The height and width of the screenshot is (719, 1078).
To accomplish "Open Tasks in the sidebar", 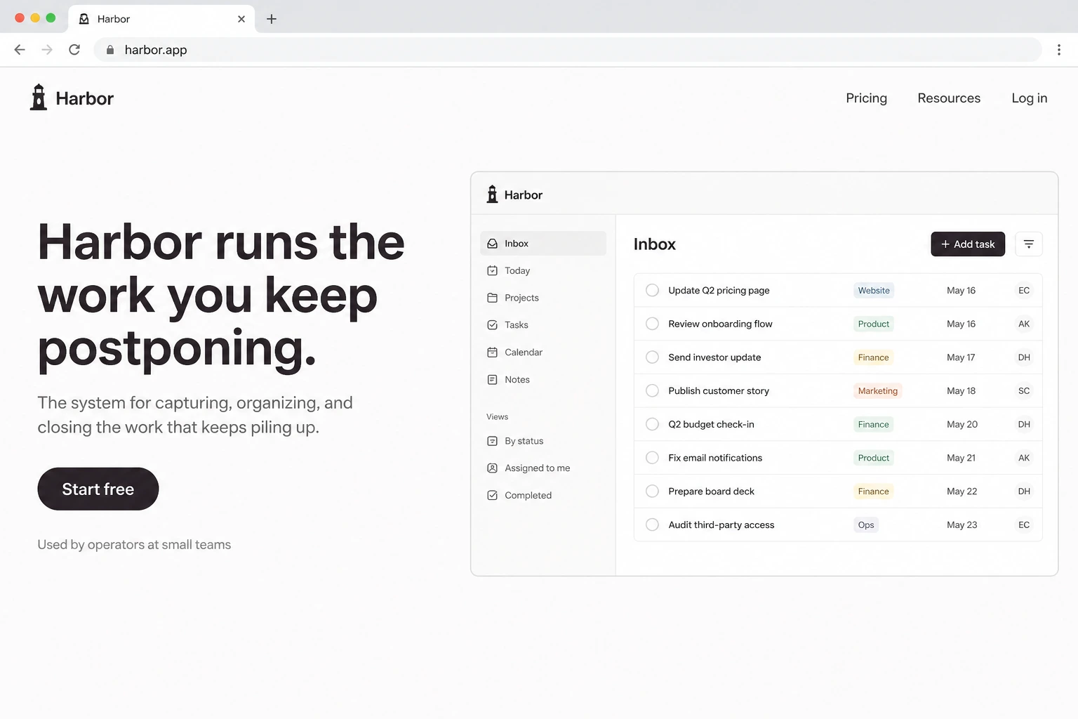I will 543,325.
